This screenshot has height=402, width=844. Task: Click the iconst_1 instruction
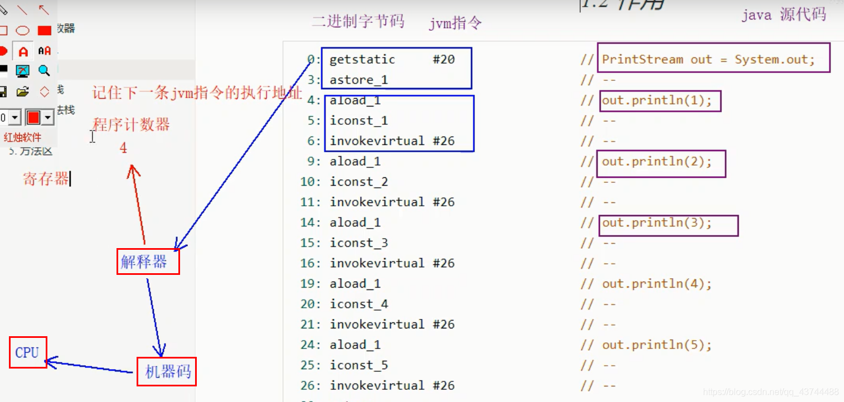coord(358,120)
